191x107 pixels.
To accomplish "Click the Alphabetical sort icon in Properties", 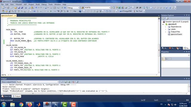I will pyautogui.click(x=166, y=59).
